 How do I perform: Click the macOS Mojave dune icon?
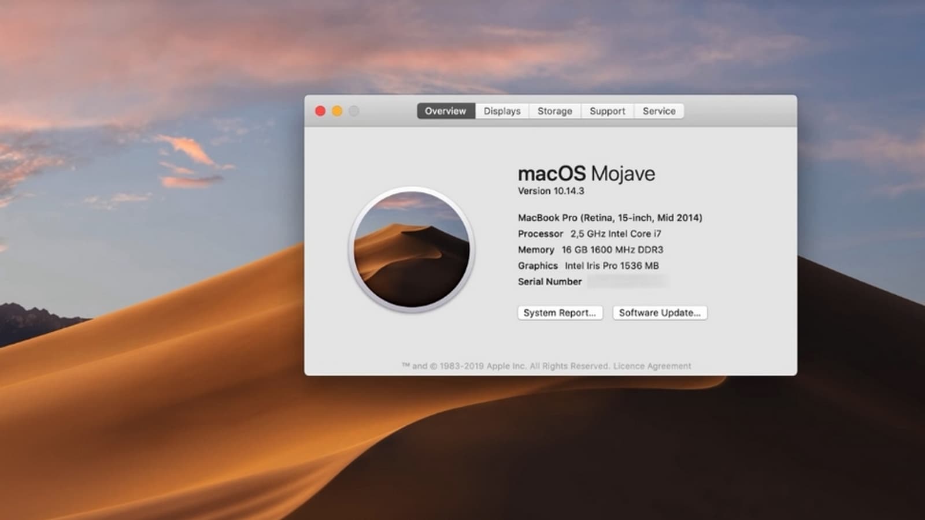tap(412, 250)
